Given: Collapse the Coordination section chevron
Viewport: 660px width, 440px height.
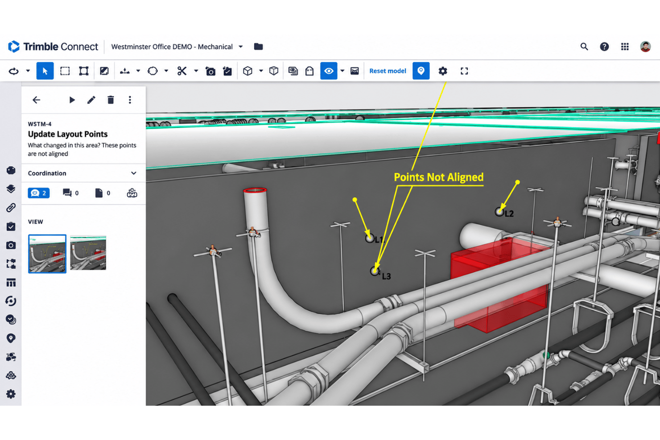Looking at the screenshot, I should [133, 173].
